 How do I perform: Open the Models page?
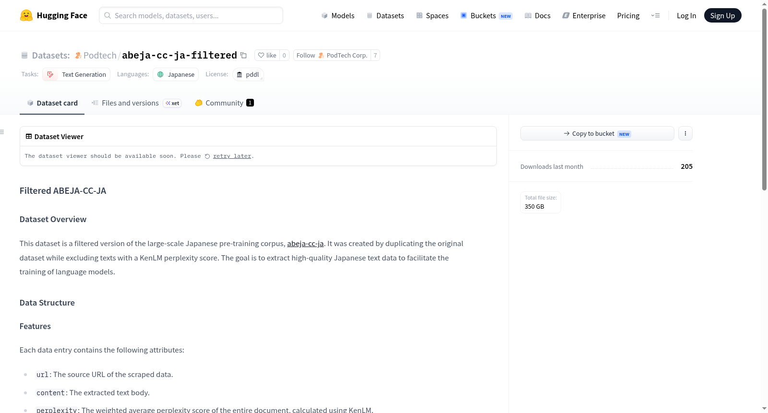(338, 15)
